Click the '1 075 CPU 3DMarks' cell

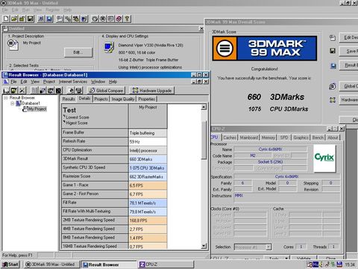[148, 168]
